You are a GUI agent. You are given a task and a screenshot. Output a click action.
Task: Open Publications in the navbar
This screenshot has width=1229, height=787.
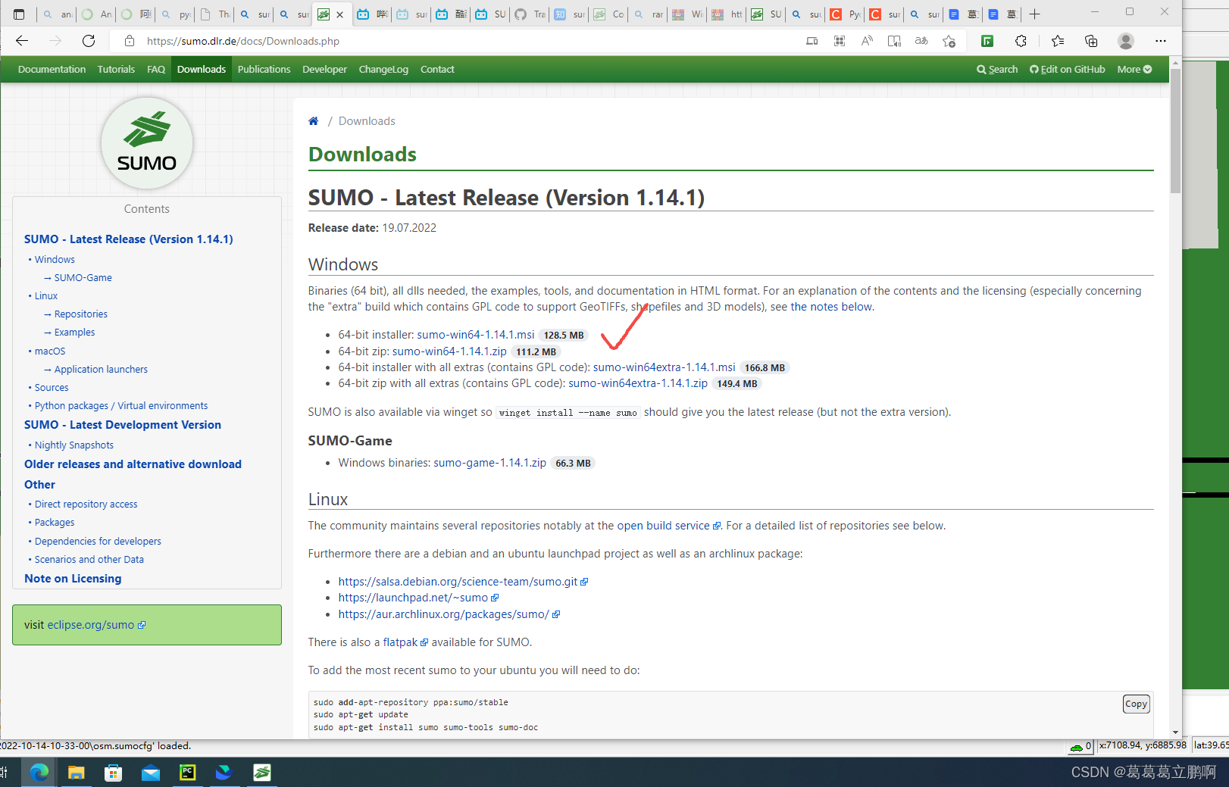(264, 69)
